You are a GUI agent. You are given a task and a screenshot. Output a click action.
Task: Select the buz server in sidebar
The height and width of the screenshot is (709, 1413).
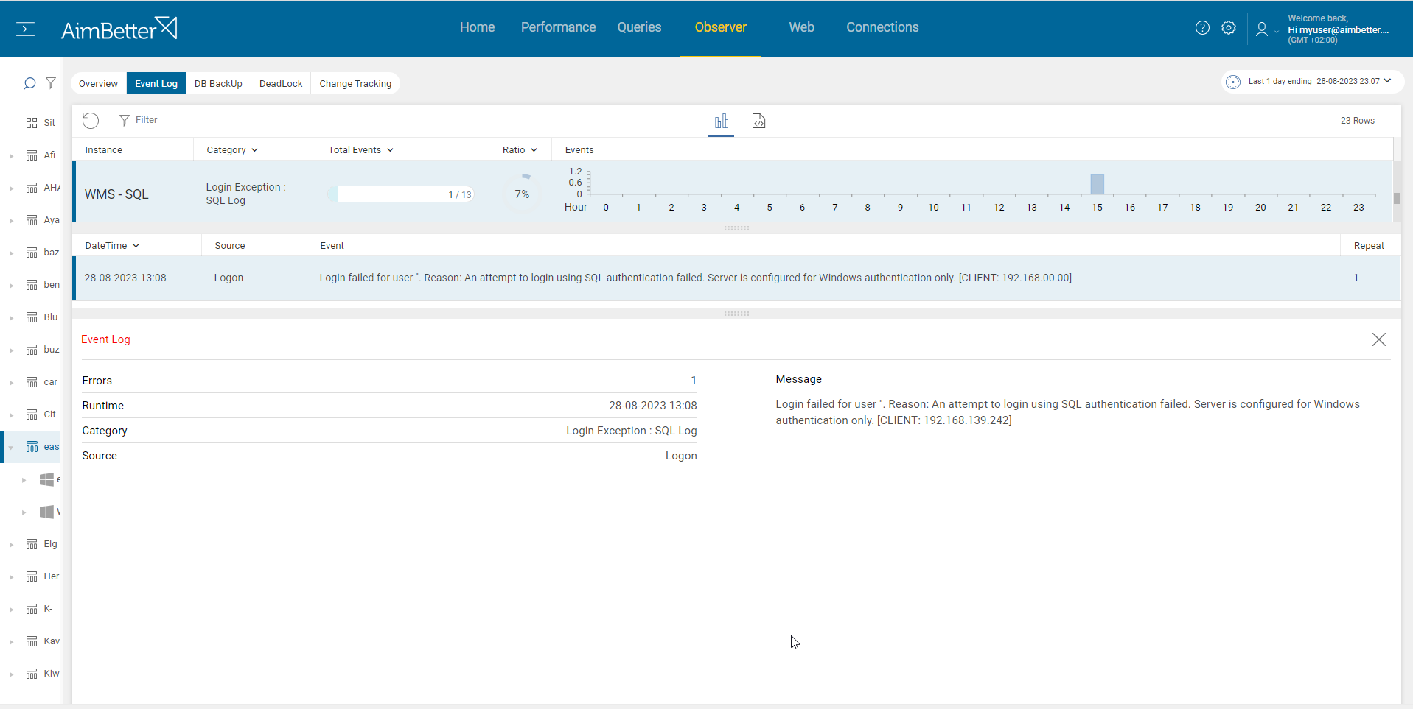click(42, 350)
